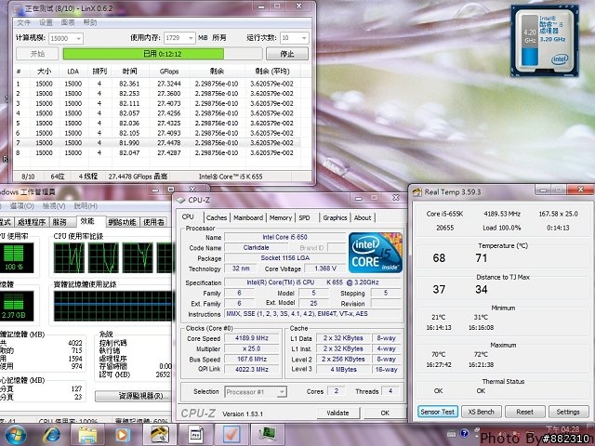Viewport: 595px width, 446px height.
Task: Open the 帮助 menu in LinX
Action: 89,22
